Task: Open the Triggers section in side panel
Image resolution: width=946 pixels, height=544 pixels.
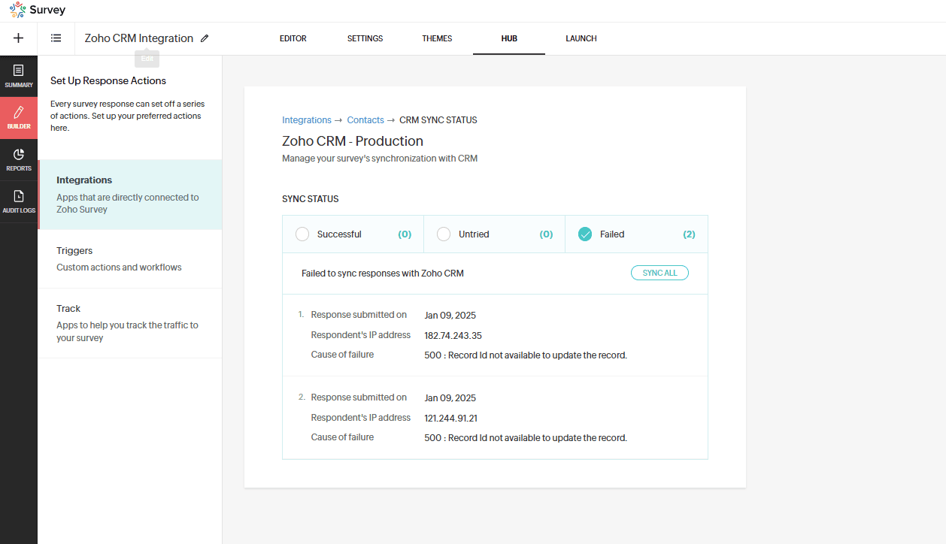Action: coord(74,251)
